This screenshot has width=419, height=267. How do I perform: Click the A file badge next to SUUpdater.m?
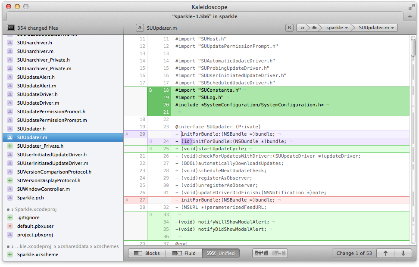point(140,28)
